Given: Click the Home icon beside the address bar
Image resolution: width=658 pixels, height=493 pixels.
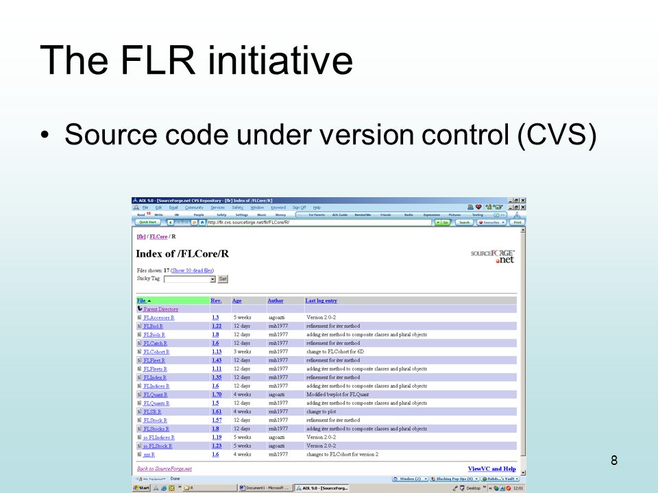Looking at the screenshot, I should (x=202, y=222).
